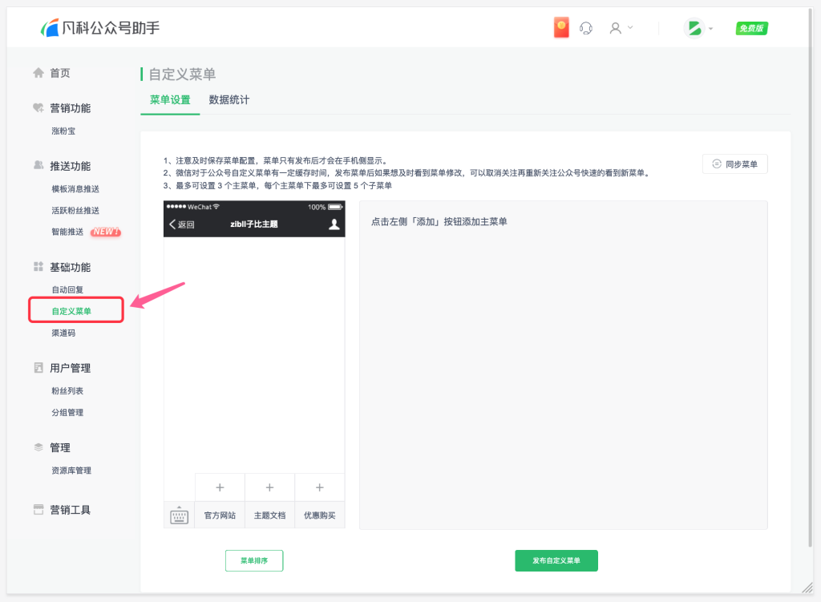Click the 营销功能 section icon
The image size is (821, 602).
tap(38, 107)
